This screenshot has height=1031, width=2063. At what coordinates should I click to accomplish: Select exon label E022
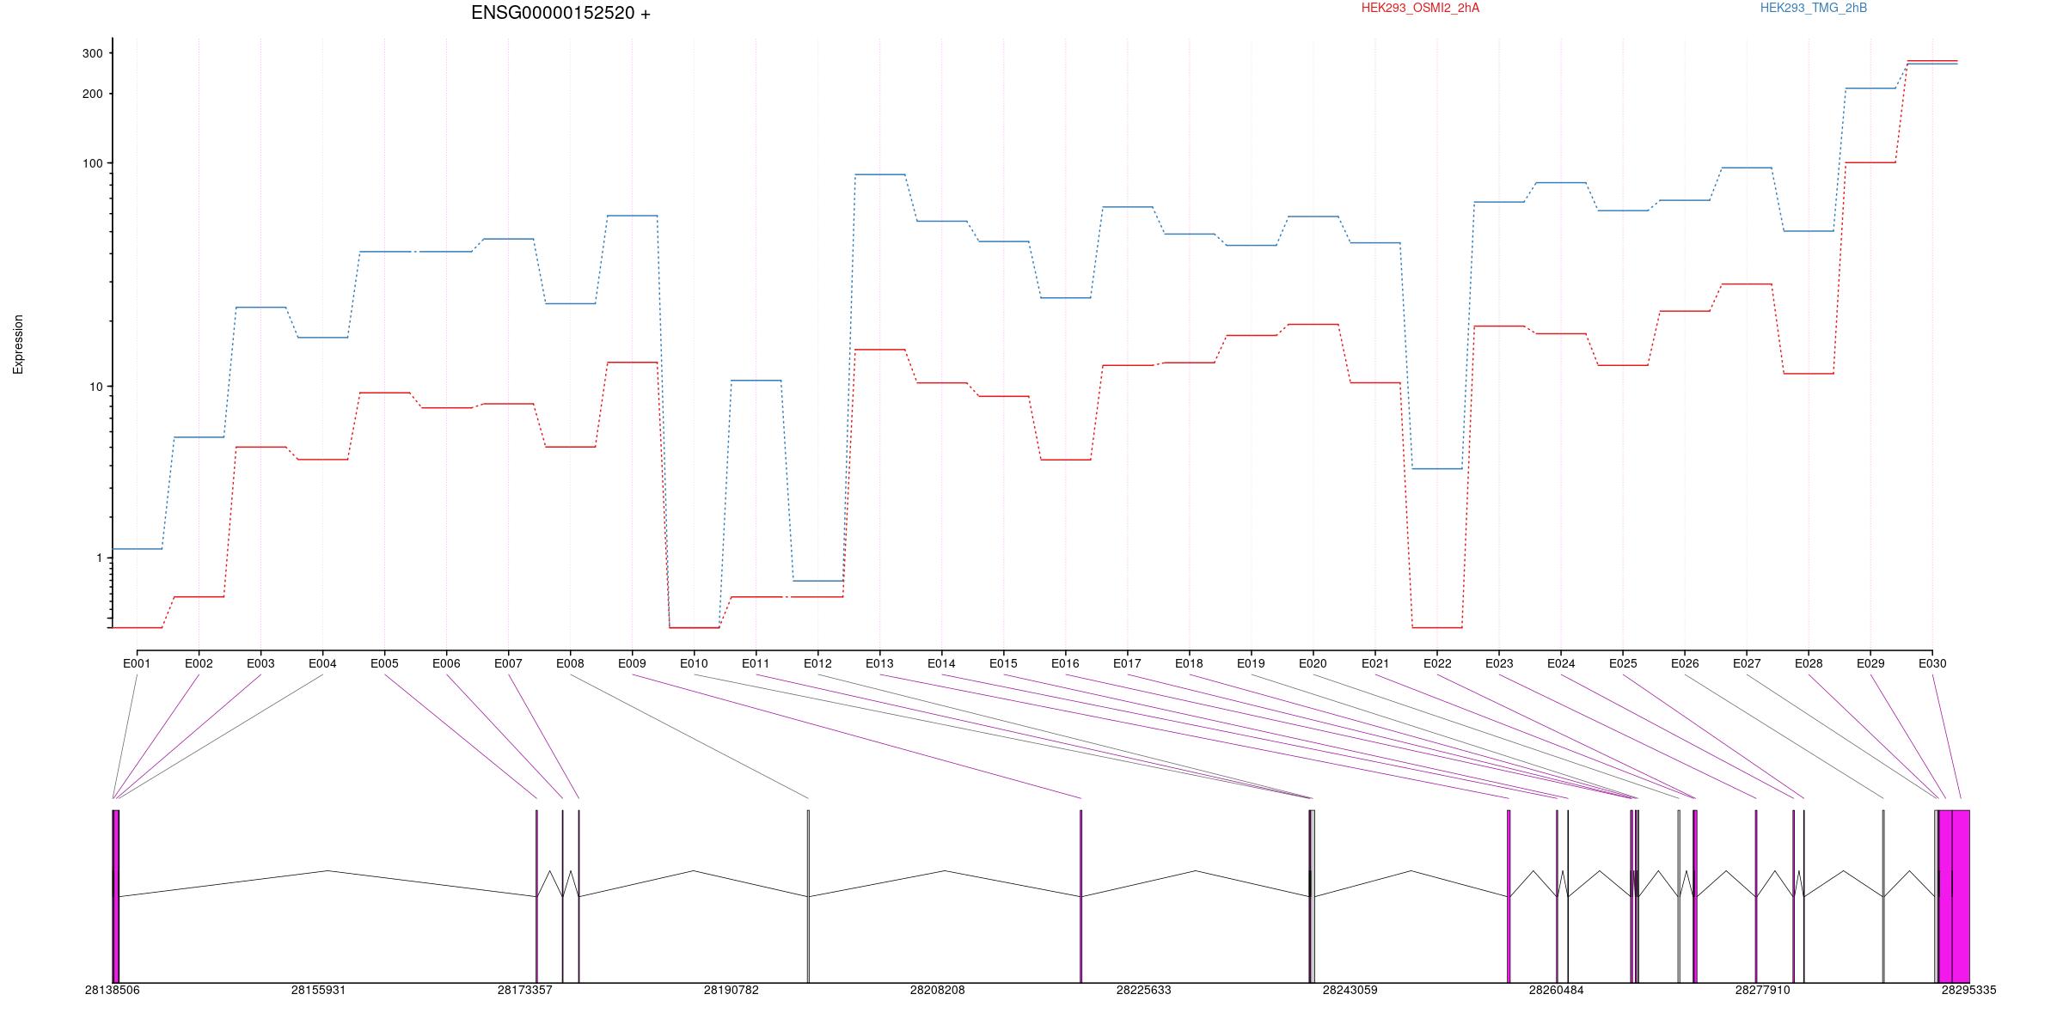(x=1437, y=663)
